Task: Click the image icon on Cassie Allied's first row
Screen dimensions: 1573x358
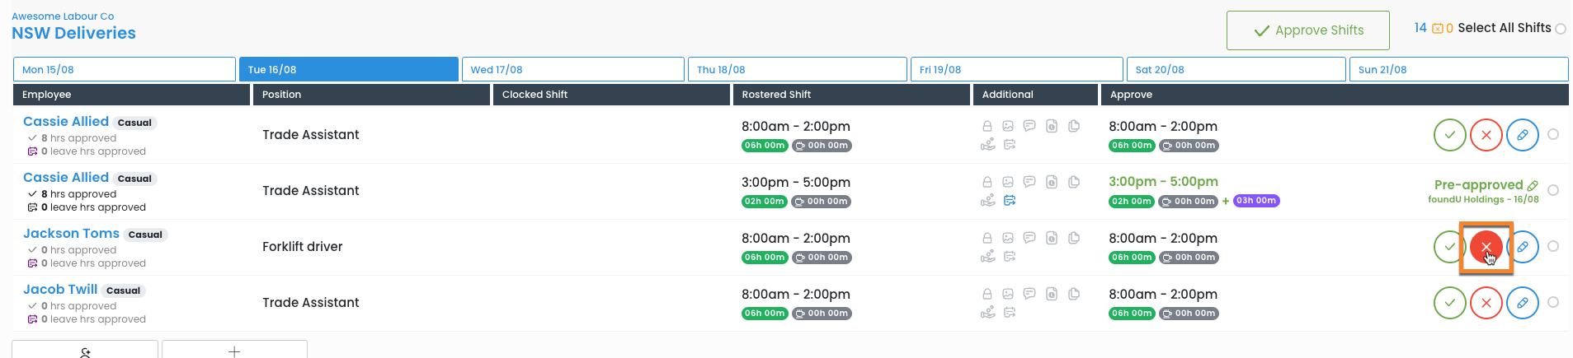Action: pyautogui.click(x=1008, y=126)
